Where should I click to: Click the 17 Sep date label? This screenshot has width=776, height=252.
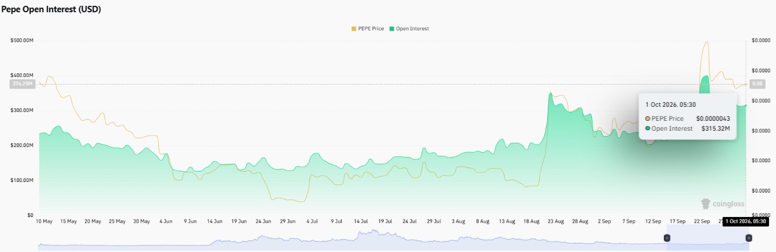coord(677,222)
